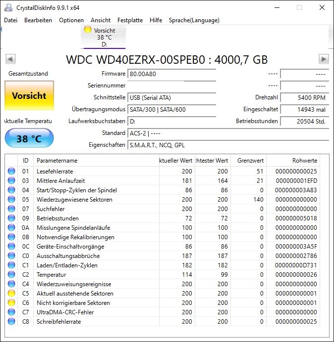Open the Festplatte menu
Screen dimensions: 334x342
click(x=130, y=20)
